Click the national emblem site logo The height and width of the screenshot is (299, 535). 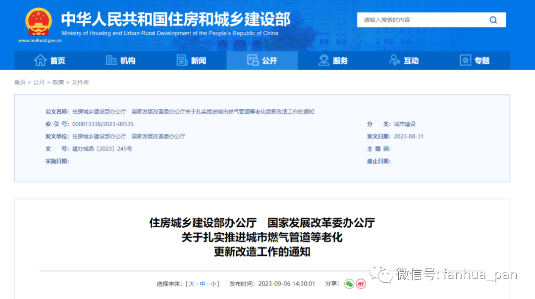38,21
